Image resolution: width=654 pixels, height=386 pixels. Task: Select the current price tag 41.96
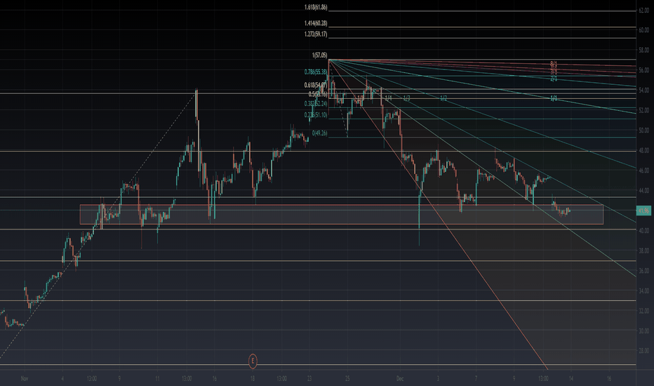tap(643, 211)
